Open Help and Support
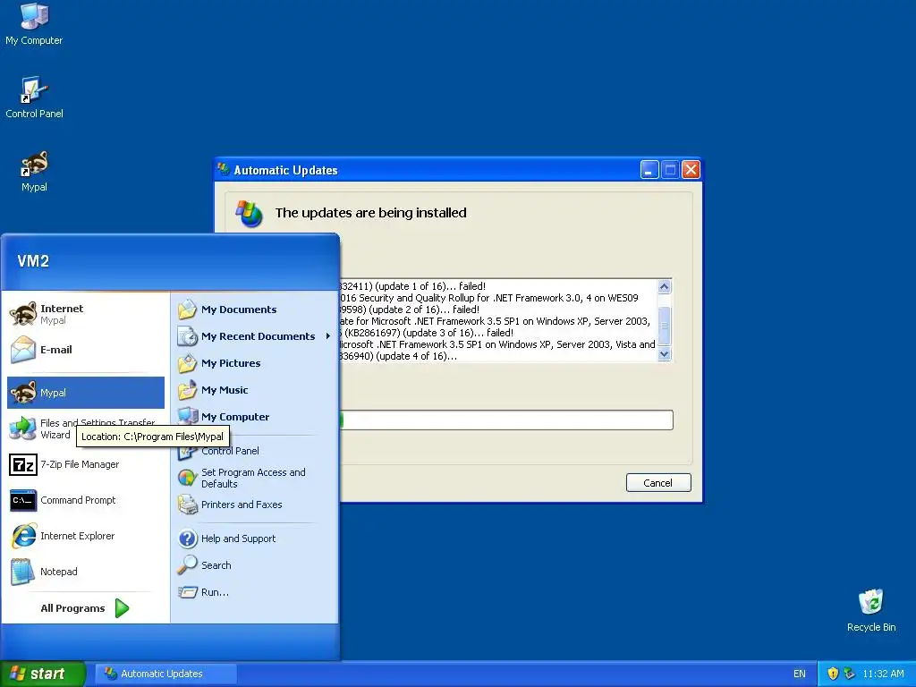 click(254, 539)
